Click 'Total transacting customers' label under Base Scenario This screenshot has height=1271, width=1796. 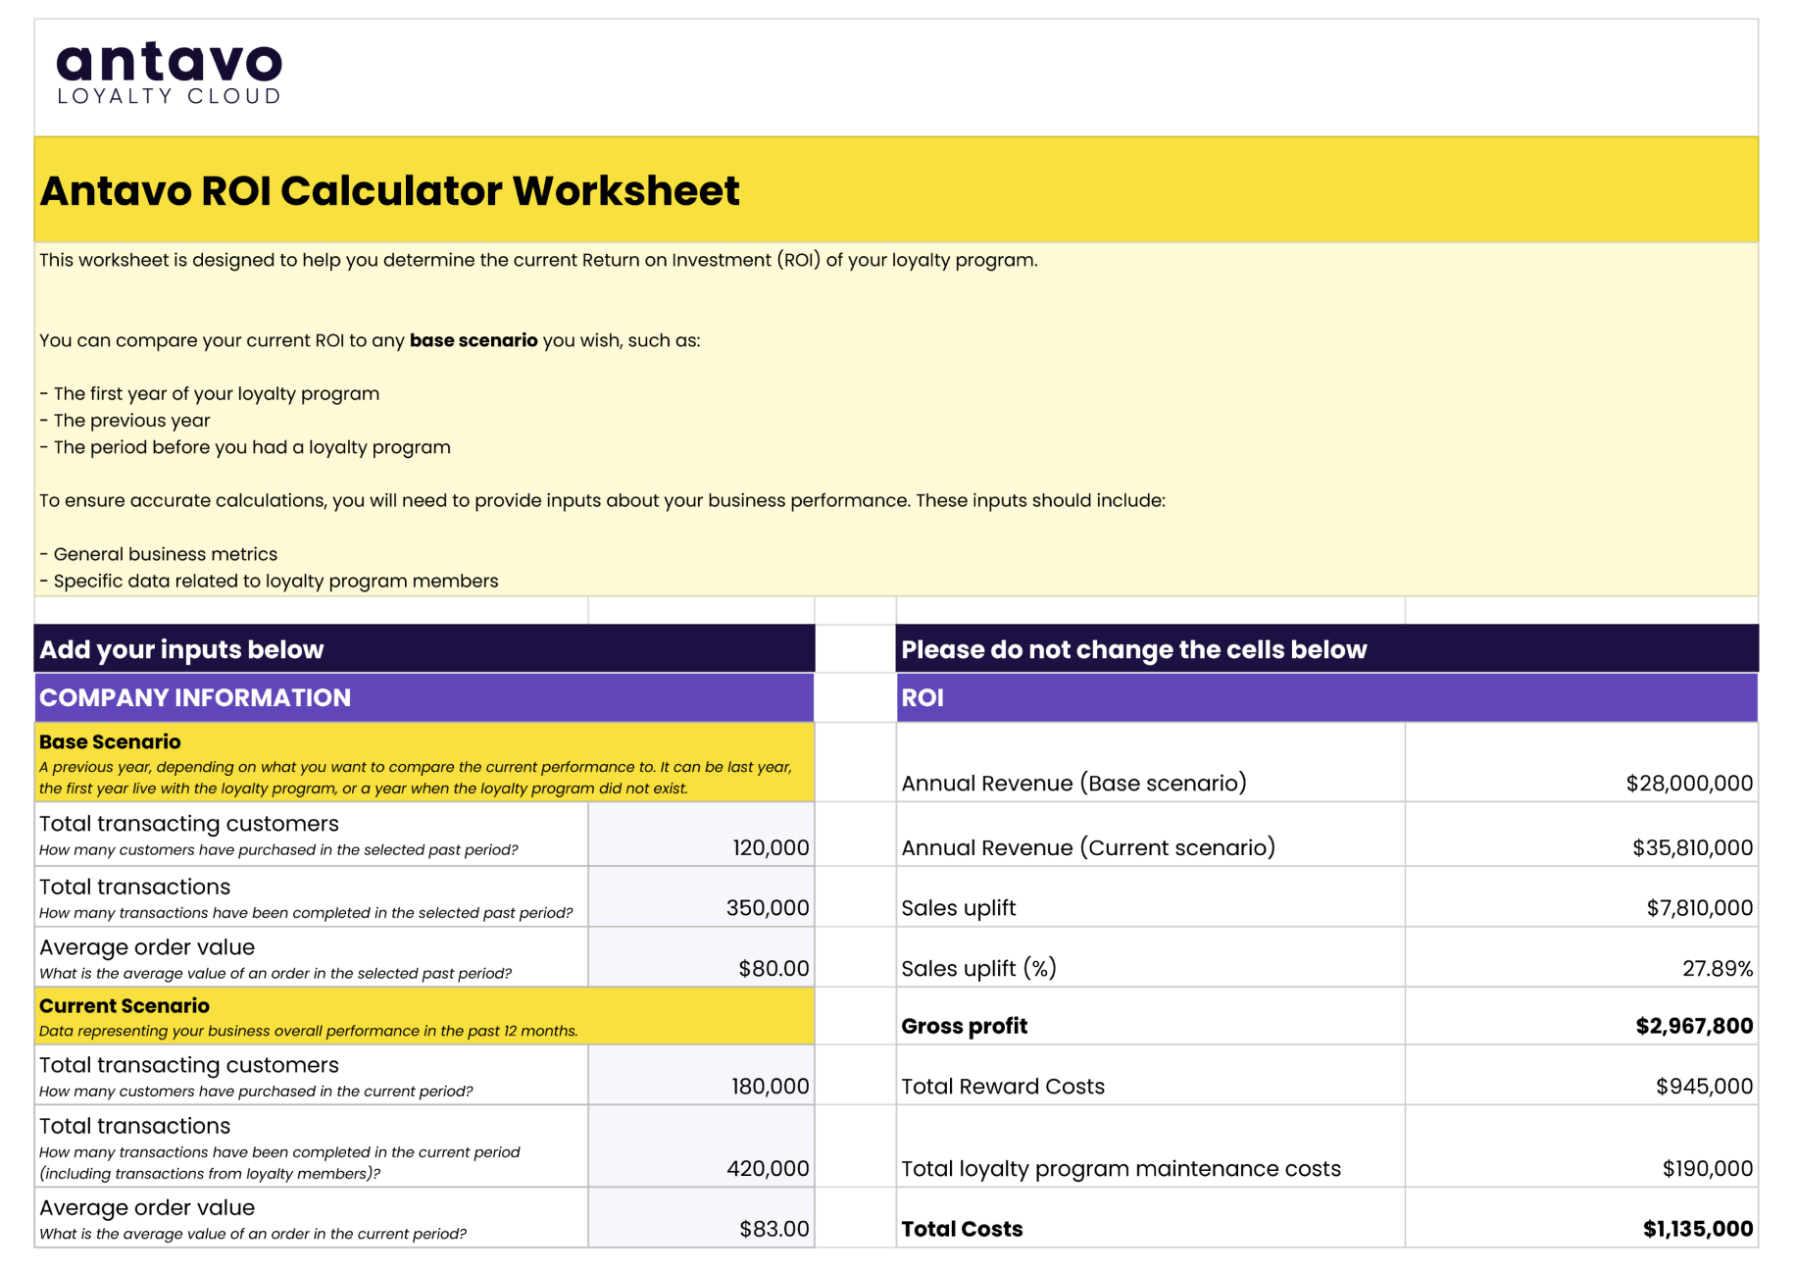pyautogui.click(x=188, y=824)
